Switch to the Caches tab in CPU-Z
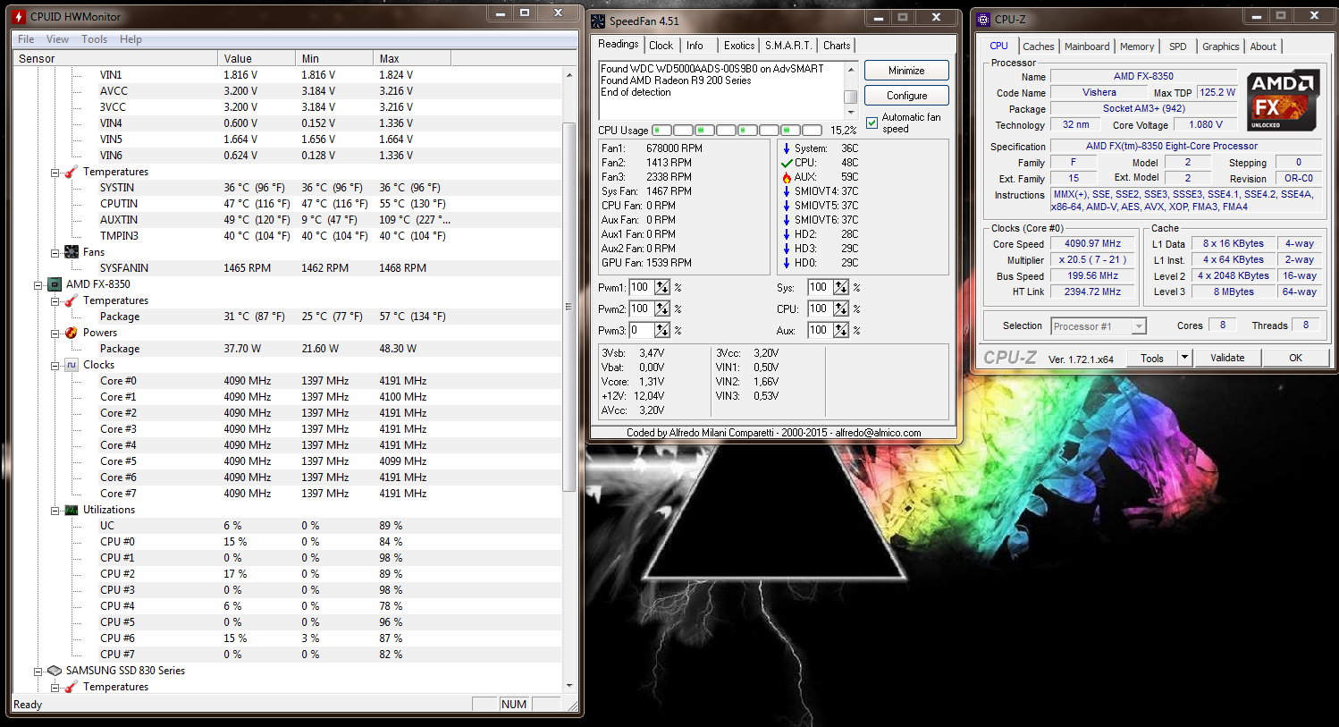Image resolution: width=1339 pixels, height=727 pixels. [x=1039, y=46]
